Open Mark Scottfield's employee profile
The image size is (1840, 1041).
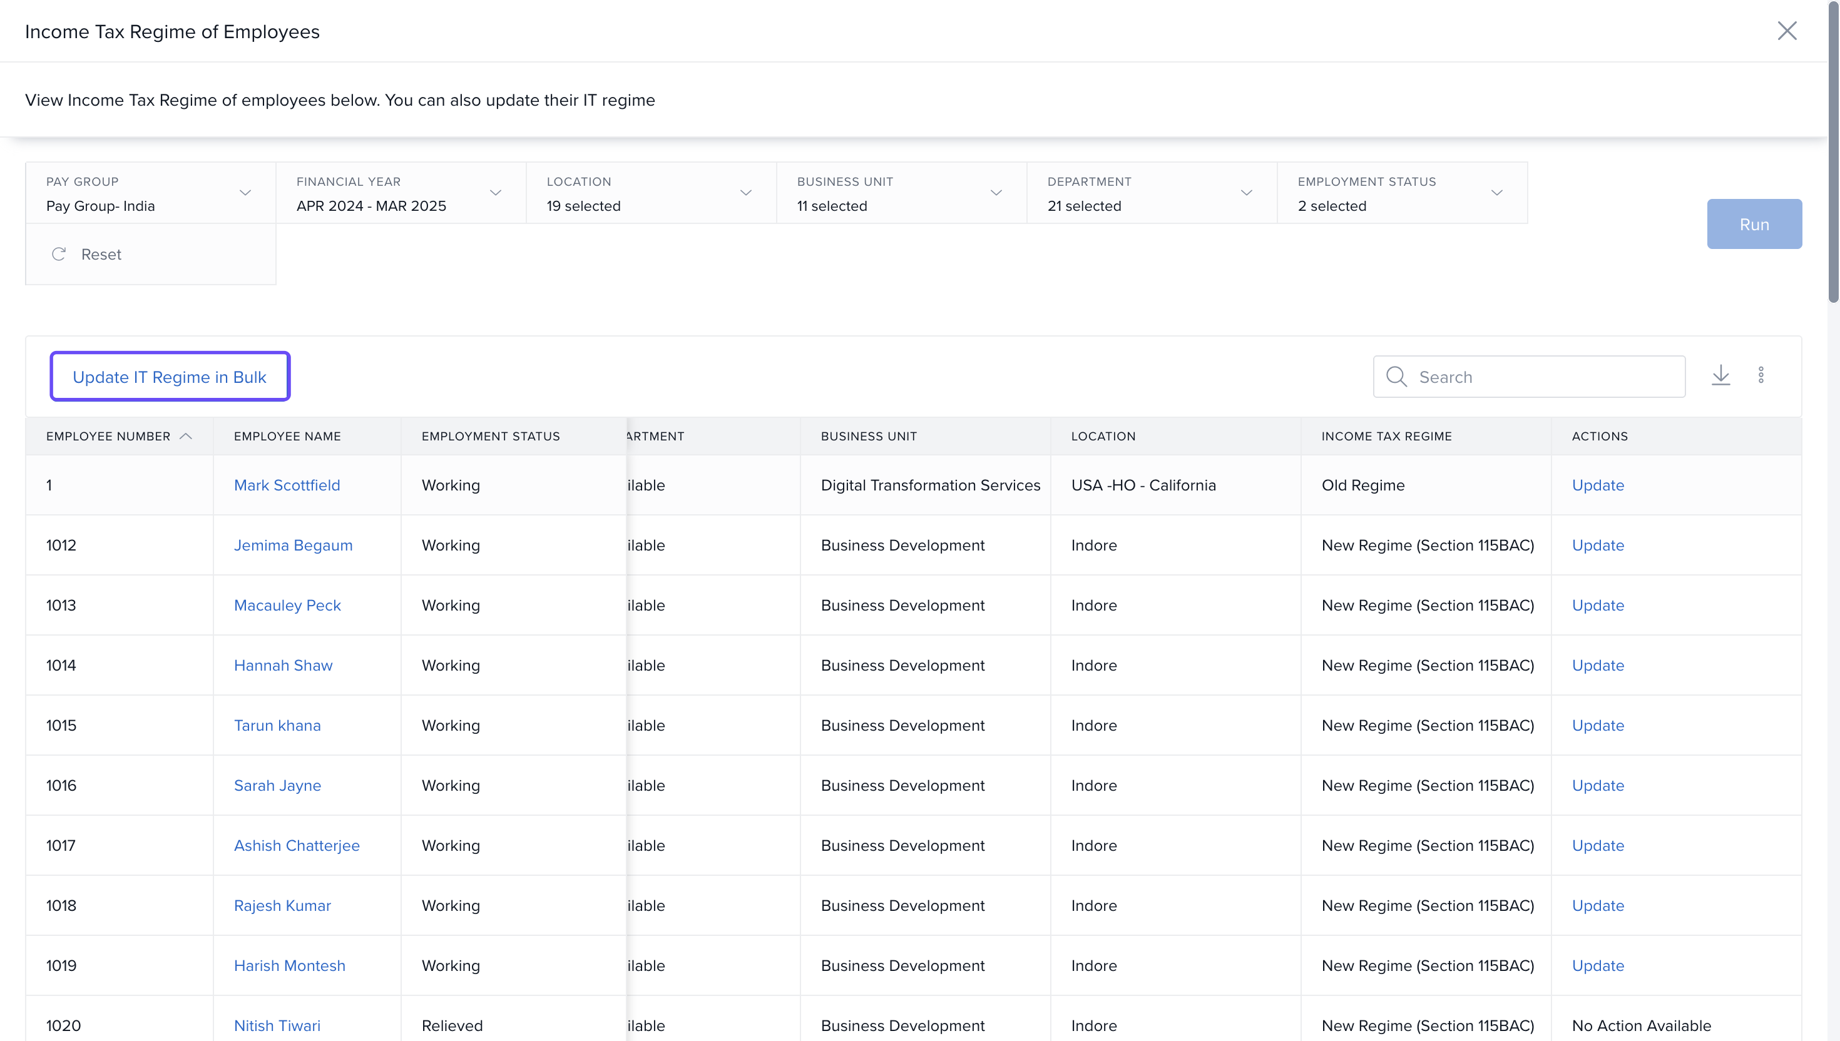[x=287, y=485]
